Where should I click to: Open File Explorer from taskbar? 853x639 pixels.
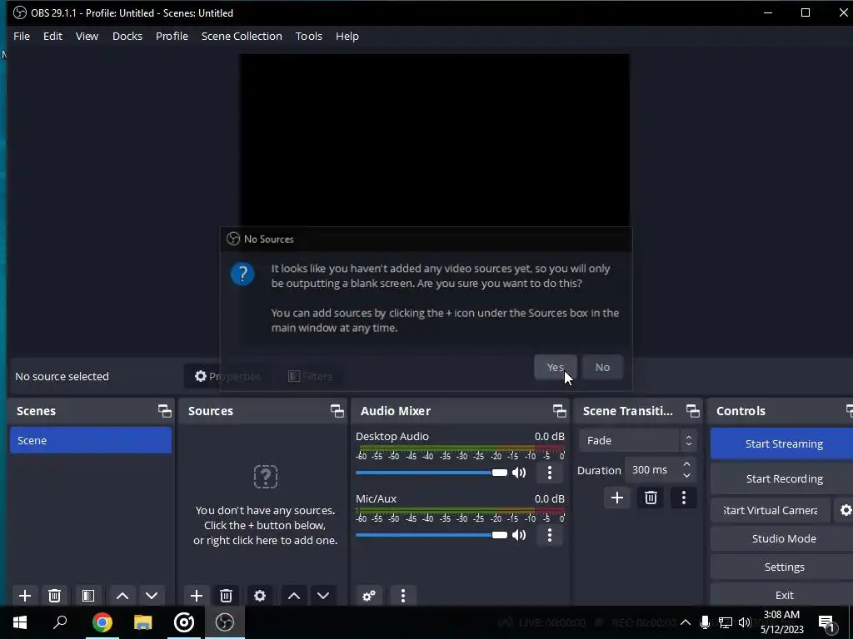143,622
